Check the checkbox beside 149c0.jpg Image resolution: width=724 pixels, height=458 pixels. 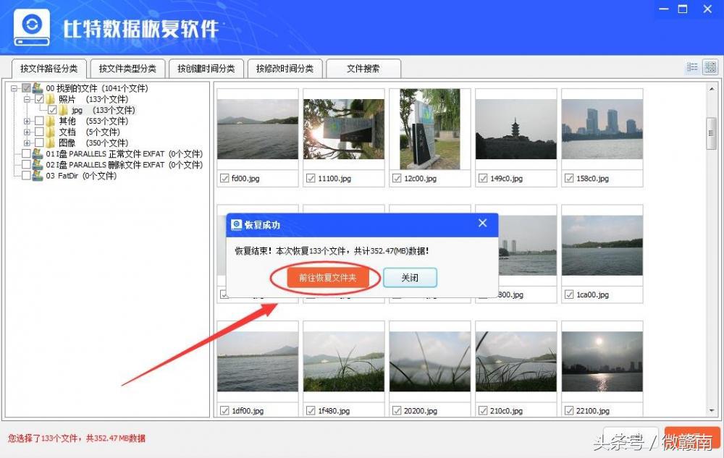point(483,178)
